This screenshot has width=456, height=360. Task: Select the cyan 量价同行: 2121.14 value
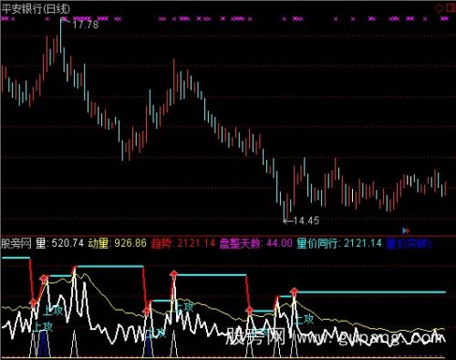[x=339, y=243]
